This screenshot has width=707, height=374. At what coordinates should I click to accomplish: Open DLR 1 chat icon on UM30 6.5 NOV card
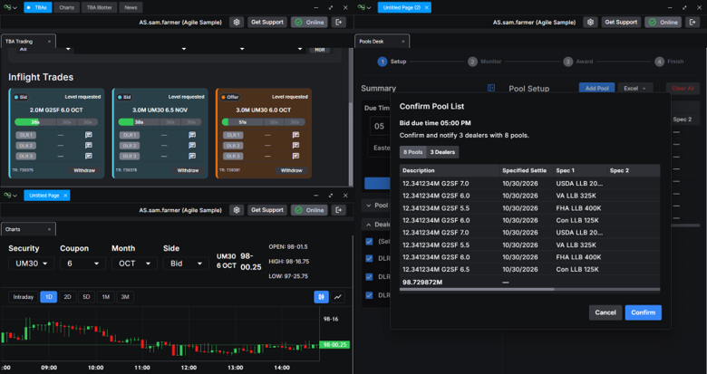pos(192,135)
